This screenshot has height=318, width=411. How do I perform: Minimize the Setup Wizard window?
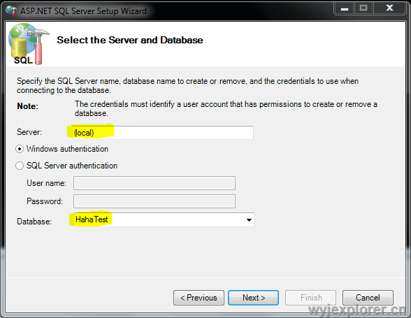(344, 8)
